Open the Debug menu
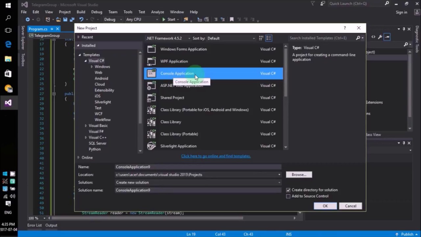 [97, 12]
